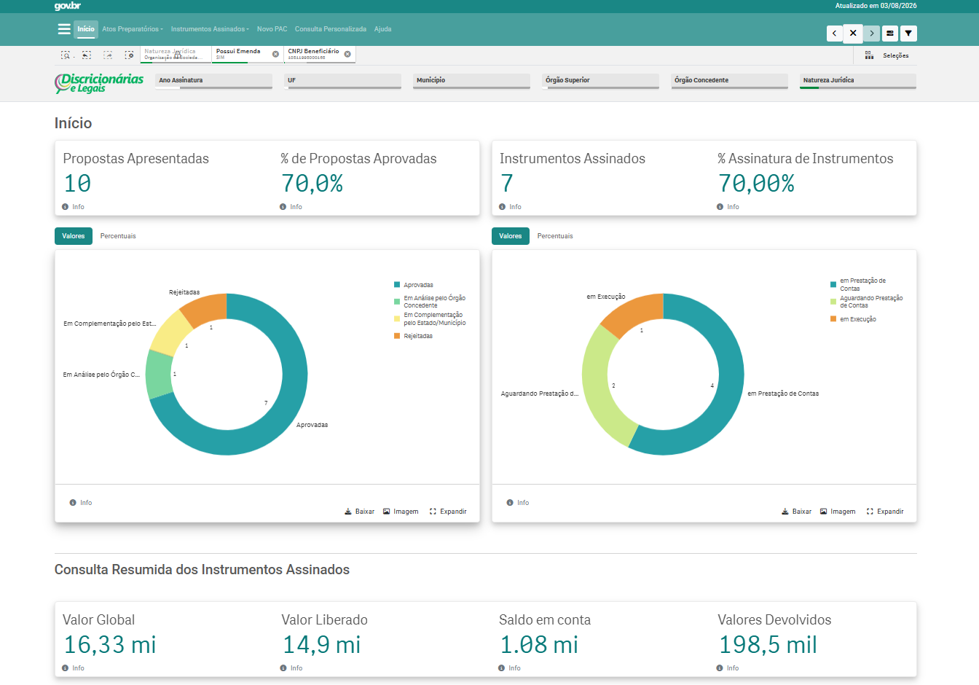This screenshot has width=979, height=685.
Task: Open the Novo PAC tab
Action: click(272, 29)
